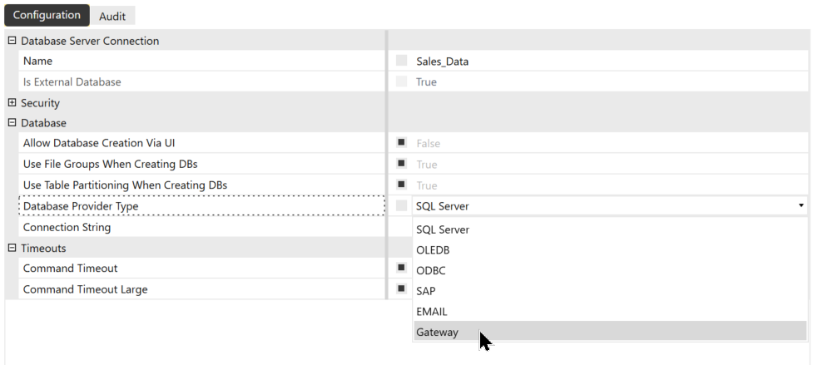The height and width of the screenshot is (365, 813).
Task: Expand the Security section
Action: (12, 103)
